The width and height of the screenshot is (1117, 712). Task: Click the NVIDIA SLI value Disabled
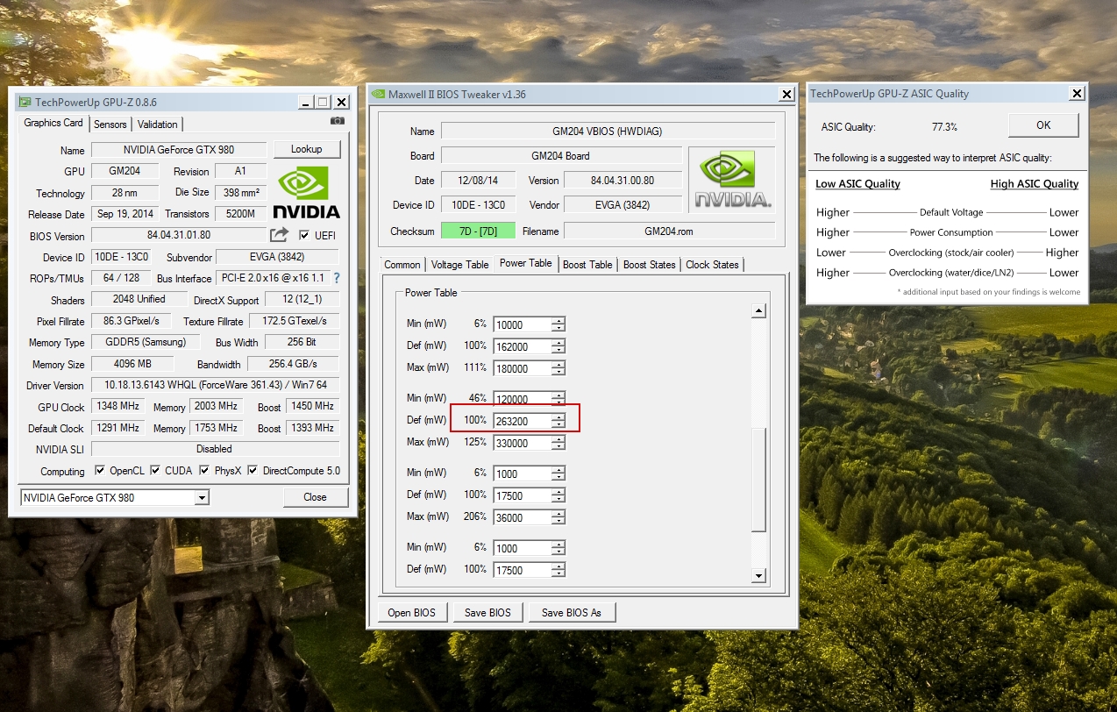pyautogui.click(x=215, y=449)
